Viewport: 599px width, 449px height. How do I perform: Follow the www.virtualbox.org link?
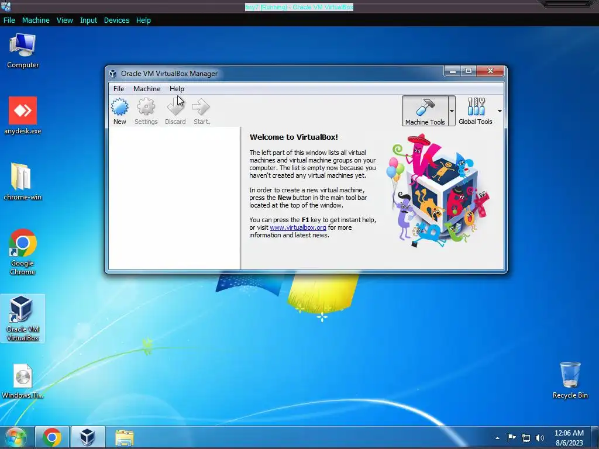point(298,227)
